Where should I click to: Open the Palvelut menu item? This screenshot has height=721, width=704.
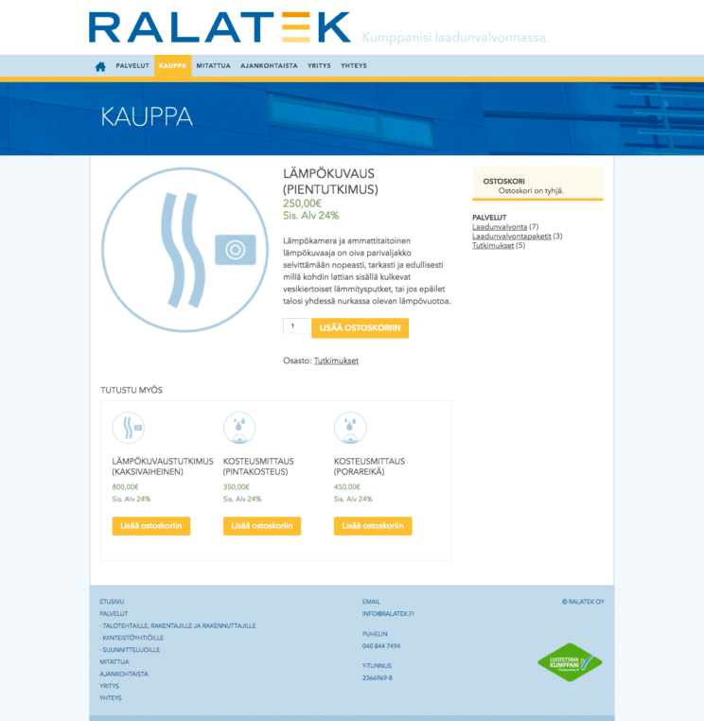point(132,65)
